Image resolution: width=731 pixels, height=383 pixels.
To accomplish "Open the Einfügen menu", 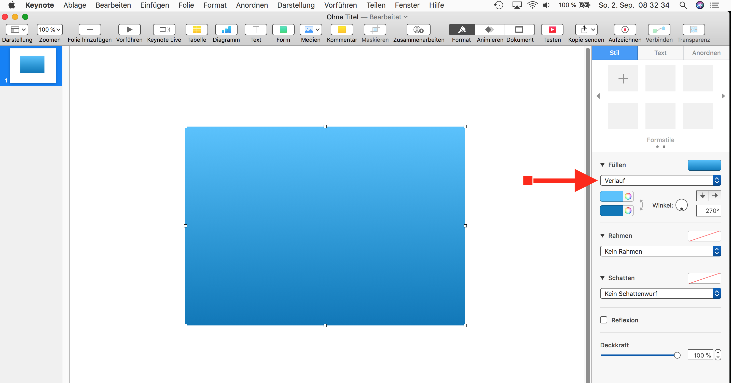I will pos(154,5).
